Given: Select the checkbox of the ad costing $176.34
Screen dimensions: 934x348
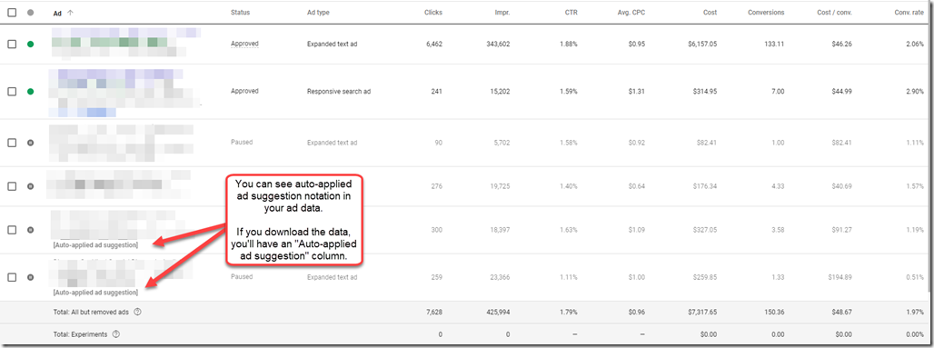Looking at the screenshot, I should click(12, 186).
